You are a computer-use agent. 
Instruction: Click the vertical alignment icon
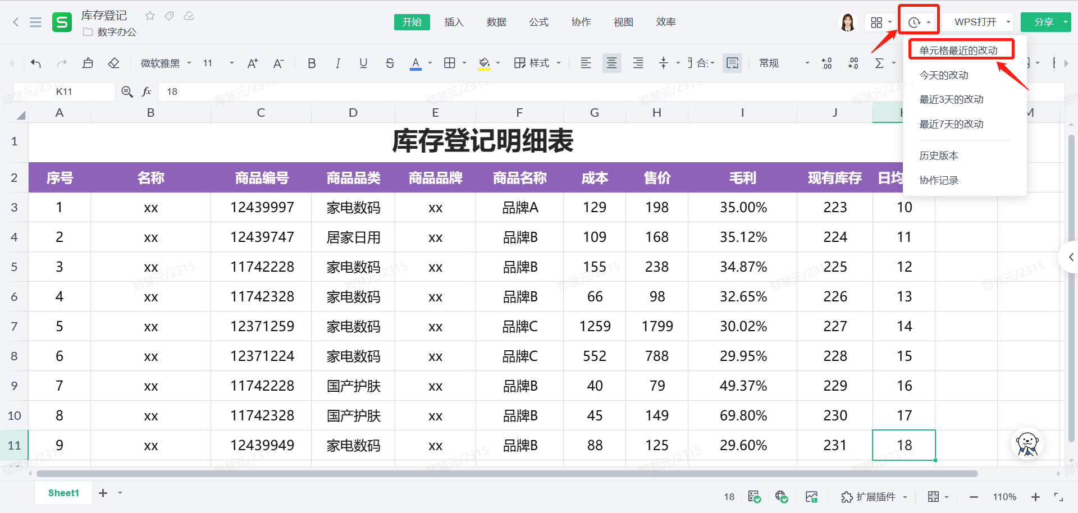pyautogui.click(x=664, y=63)
